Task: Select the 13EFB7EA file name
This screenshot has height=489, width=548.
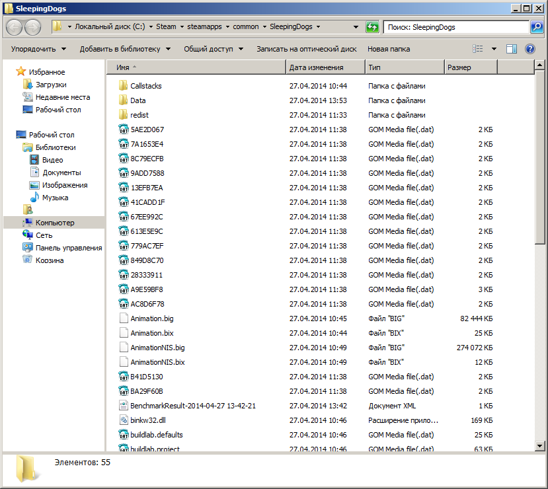Action: pos(147,188)
